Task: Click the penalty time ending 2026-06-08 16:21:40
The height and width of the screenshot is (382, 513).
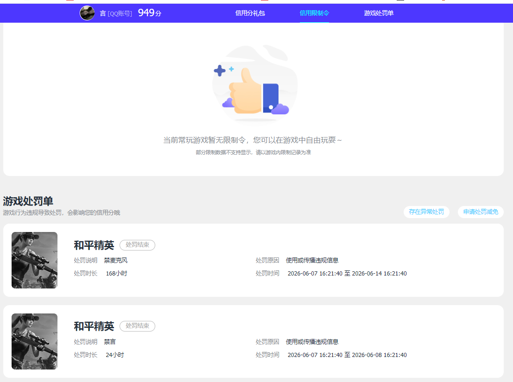Action: [x=347, y=355]
